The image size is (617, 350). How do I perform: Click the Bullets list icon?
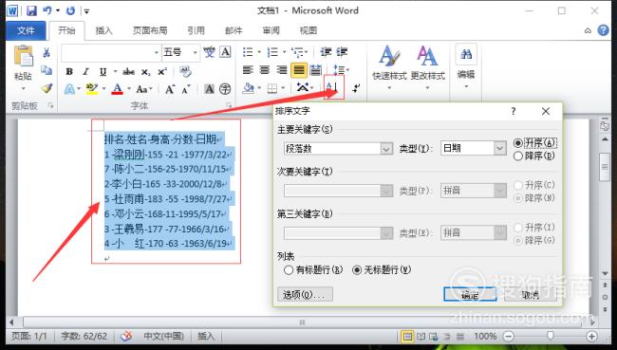point(248,52)
